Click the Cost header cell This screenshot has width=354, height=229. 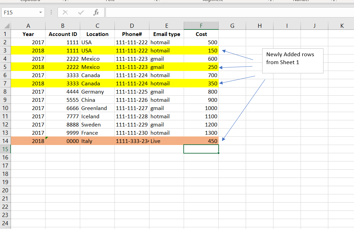[201, 34]
